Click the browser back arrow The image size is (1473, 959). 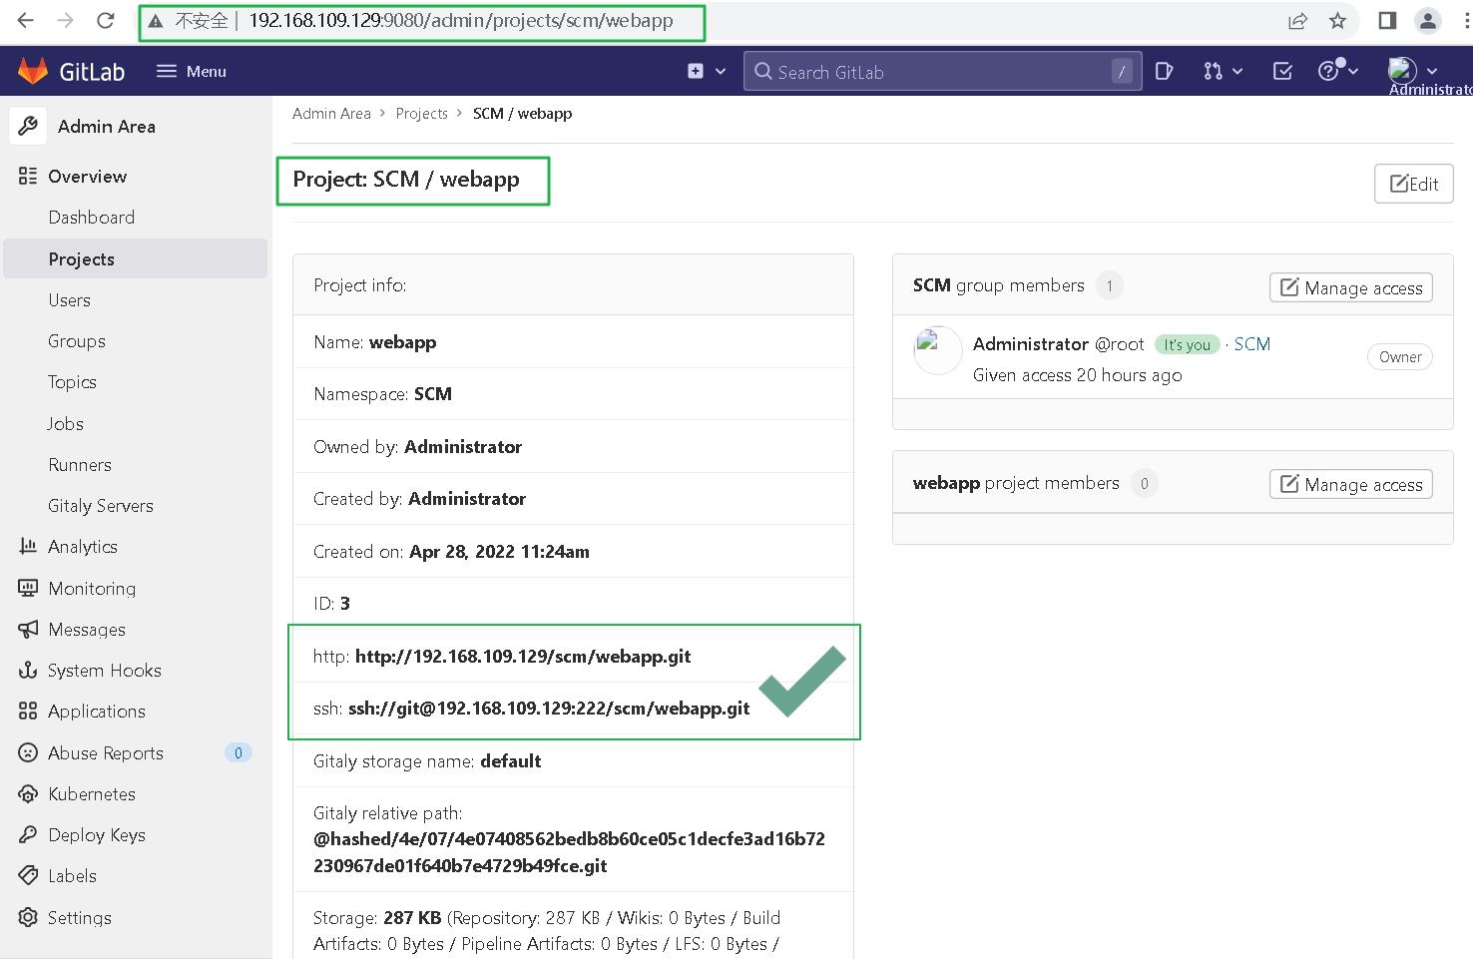pos(26,20)
